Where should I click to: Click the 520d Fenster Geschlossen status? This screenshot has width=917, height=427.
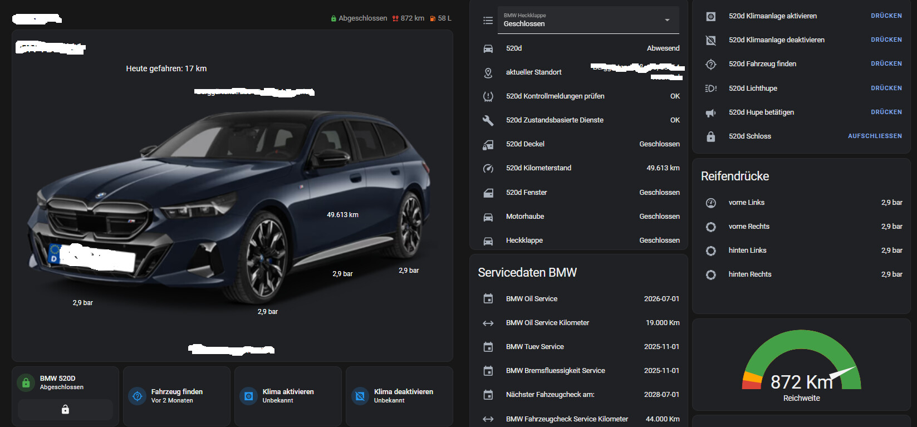coord(659,193)
